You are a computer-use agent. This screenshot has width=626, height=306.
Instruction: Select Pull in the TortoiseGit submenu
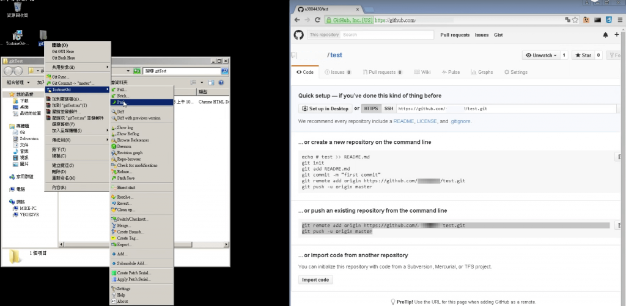click(142, 90)
